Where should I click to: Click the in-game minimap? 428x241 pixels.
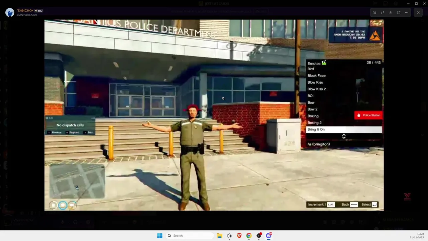tap(77, 181)
